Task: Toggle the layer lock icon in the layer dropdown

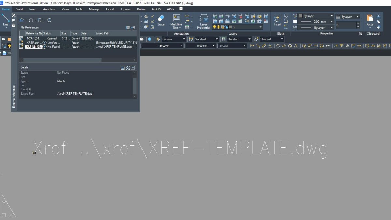Action: [226, 27]
